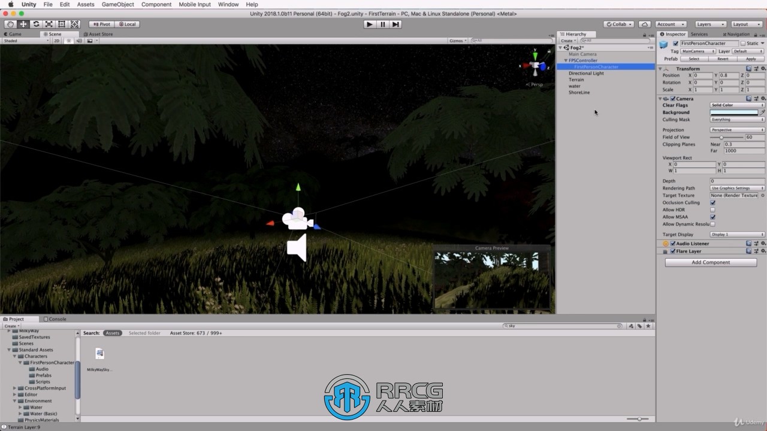The height and width of the screenshot is (431, 767).
Task: Disable the Camera component checkbox
Action: pyautogui.click(x=673, y=99)
